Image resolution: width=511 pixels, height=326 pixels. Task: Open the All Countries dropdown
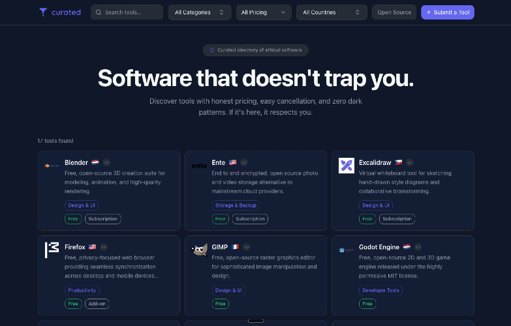pos(332,12)
